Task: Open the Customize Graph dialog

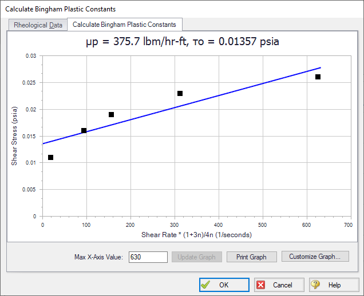Action: point(314,257)
